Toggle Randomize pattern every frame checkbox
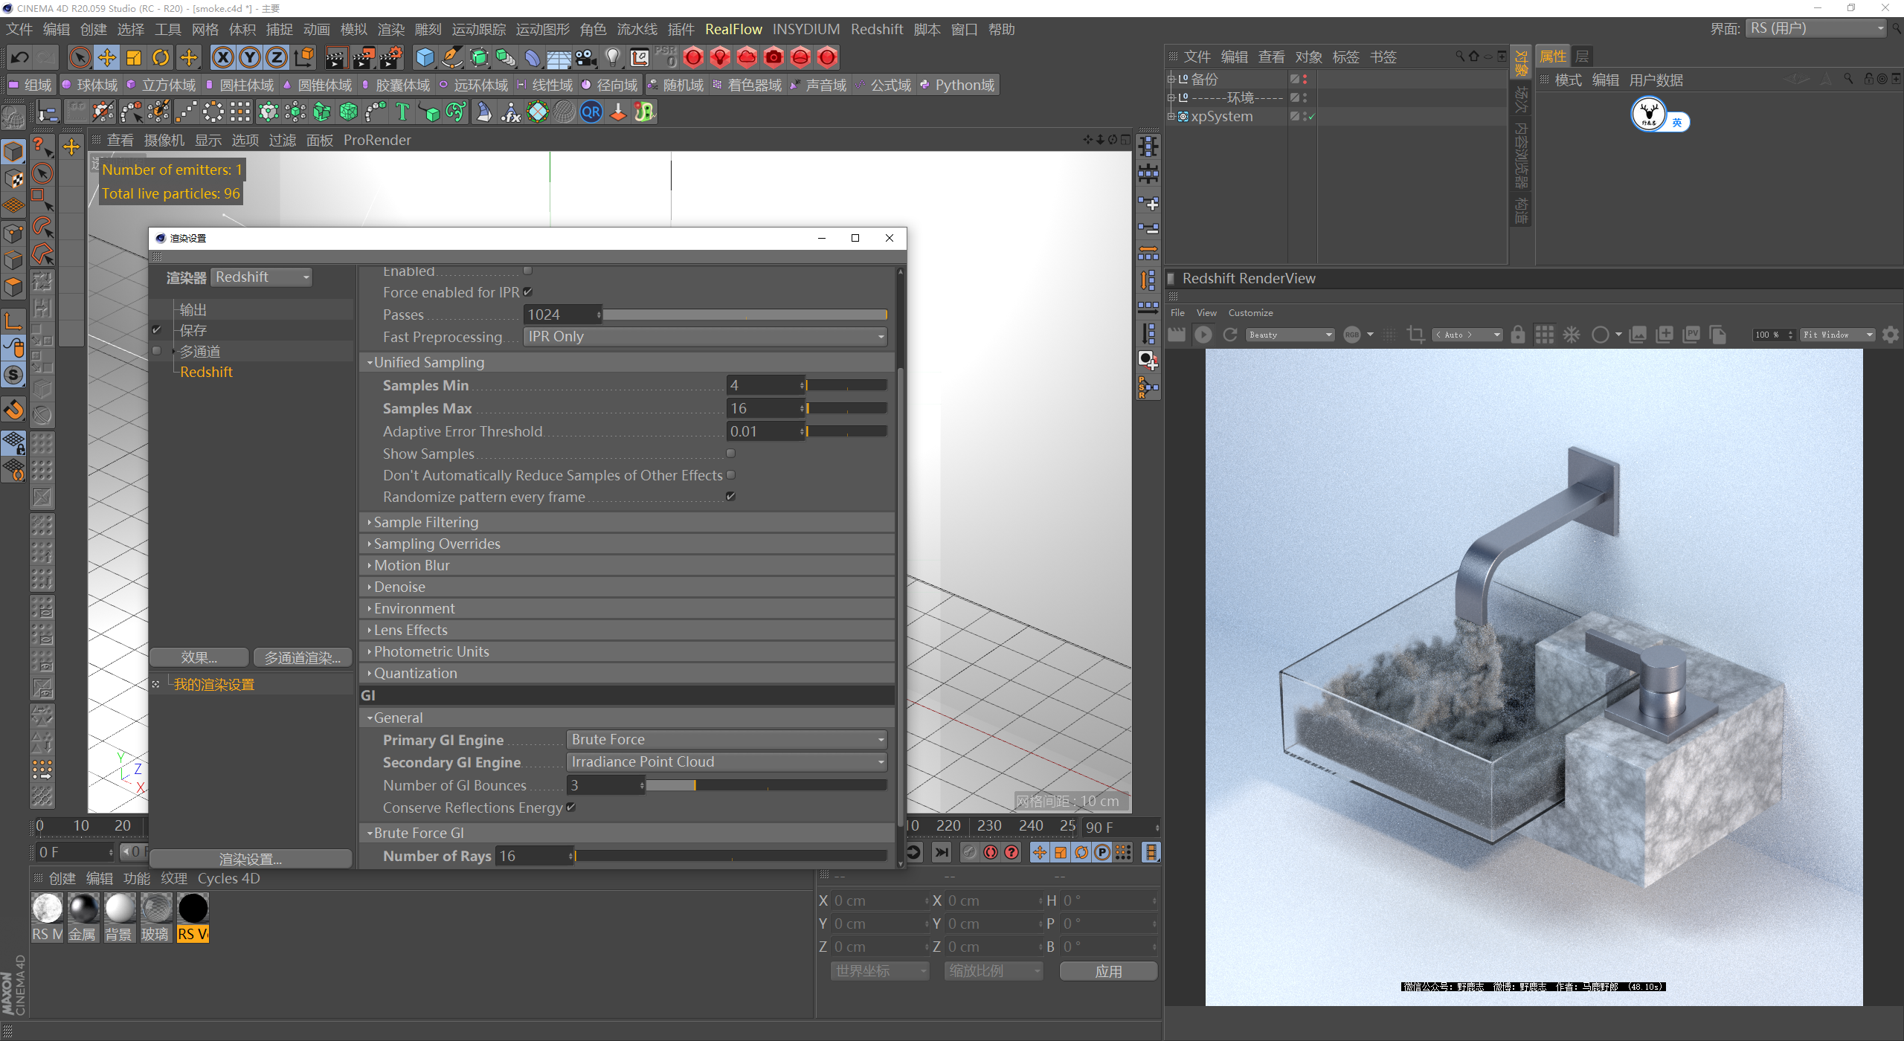The height and width of the screenshot is (1041, 1904). pyautogui.click(x=730, y=496)
